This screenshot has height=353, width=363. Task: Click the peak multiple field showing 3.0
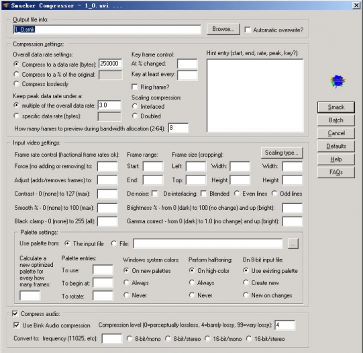pyautogui.click(x=109, y=106)
